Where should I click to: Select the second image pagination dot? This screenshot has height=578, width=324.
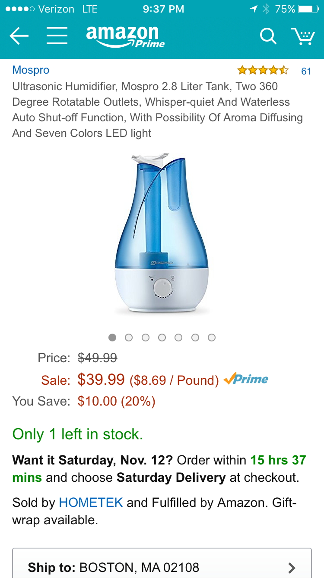tap(129, 338)
